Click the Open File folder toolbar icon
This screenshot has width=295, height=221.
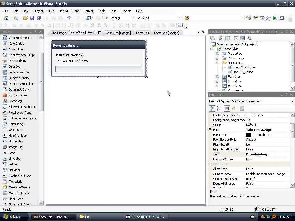point(25,18)
